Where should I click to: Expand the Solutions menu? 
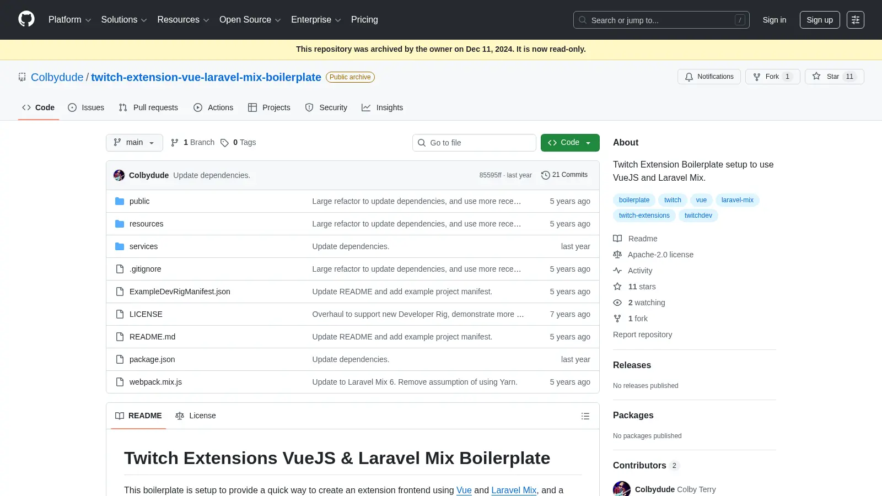tap(124, 20)
